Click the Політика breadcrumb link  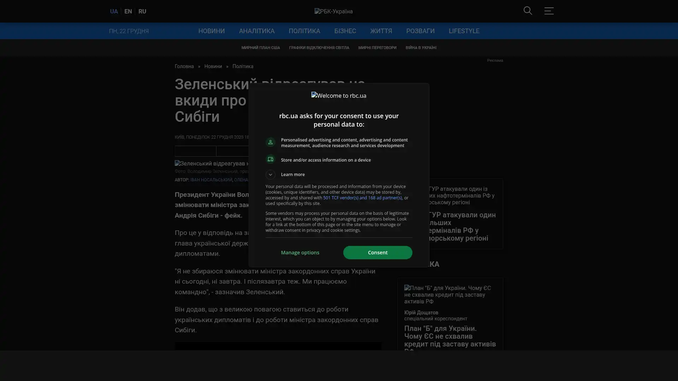243,66
